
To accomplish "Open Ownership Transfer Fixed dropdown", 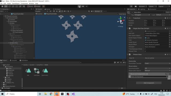I will [157, 63].
